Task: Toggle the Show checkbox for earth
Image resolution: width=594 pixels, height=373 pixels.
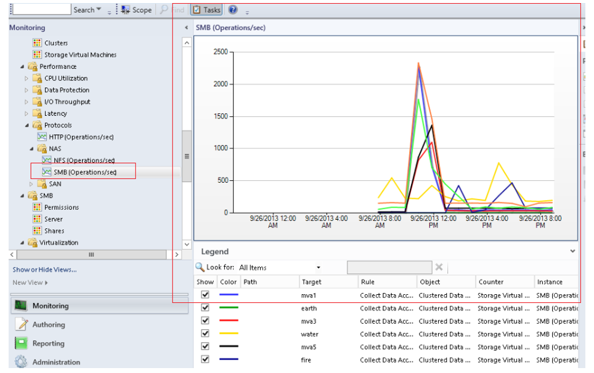Action: tap(205, 308)
